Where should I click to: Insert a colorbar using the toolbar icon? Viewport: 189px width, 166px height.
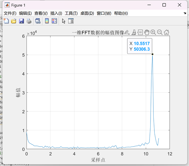click(x=47, y=21)
